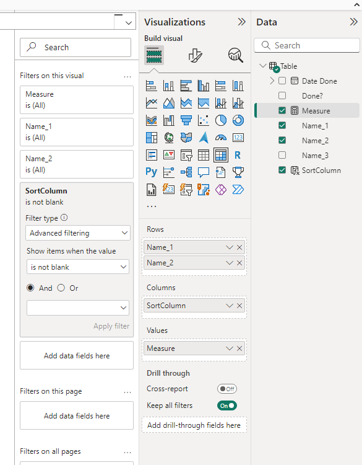The height and width of the screenshot is (465, 362).
Task: Check the Name_3 field checkbox
Action: click(282, 155)
